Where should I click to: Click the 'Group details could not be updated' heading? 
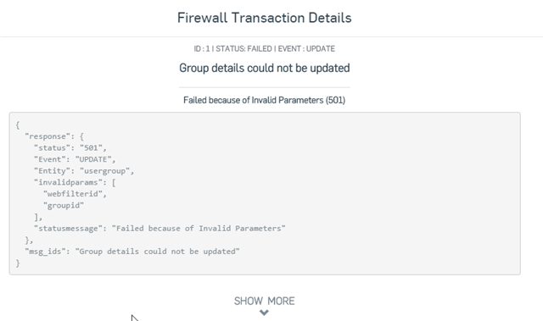coord(264,68)
